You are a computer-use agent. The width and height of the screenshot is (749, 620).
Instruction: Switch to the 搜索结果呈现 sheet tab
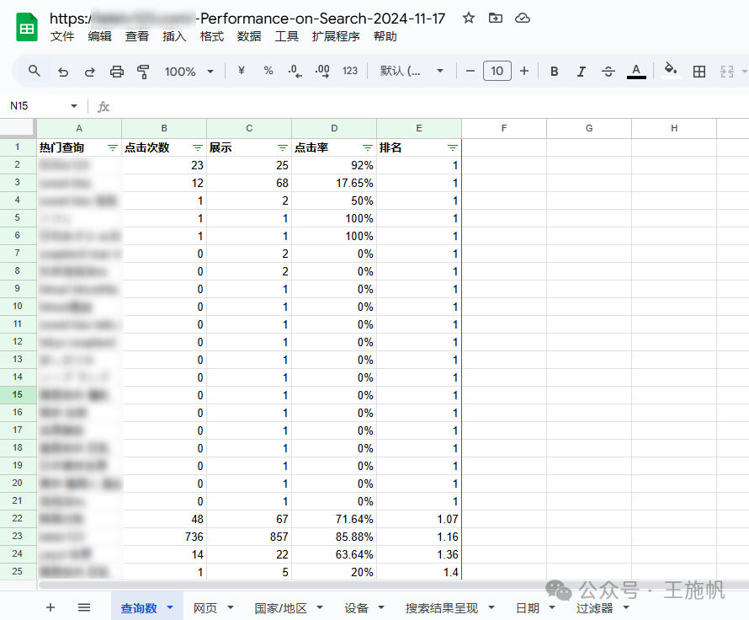point(441,608)
